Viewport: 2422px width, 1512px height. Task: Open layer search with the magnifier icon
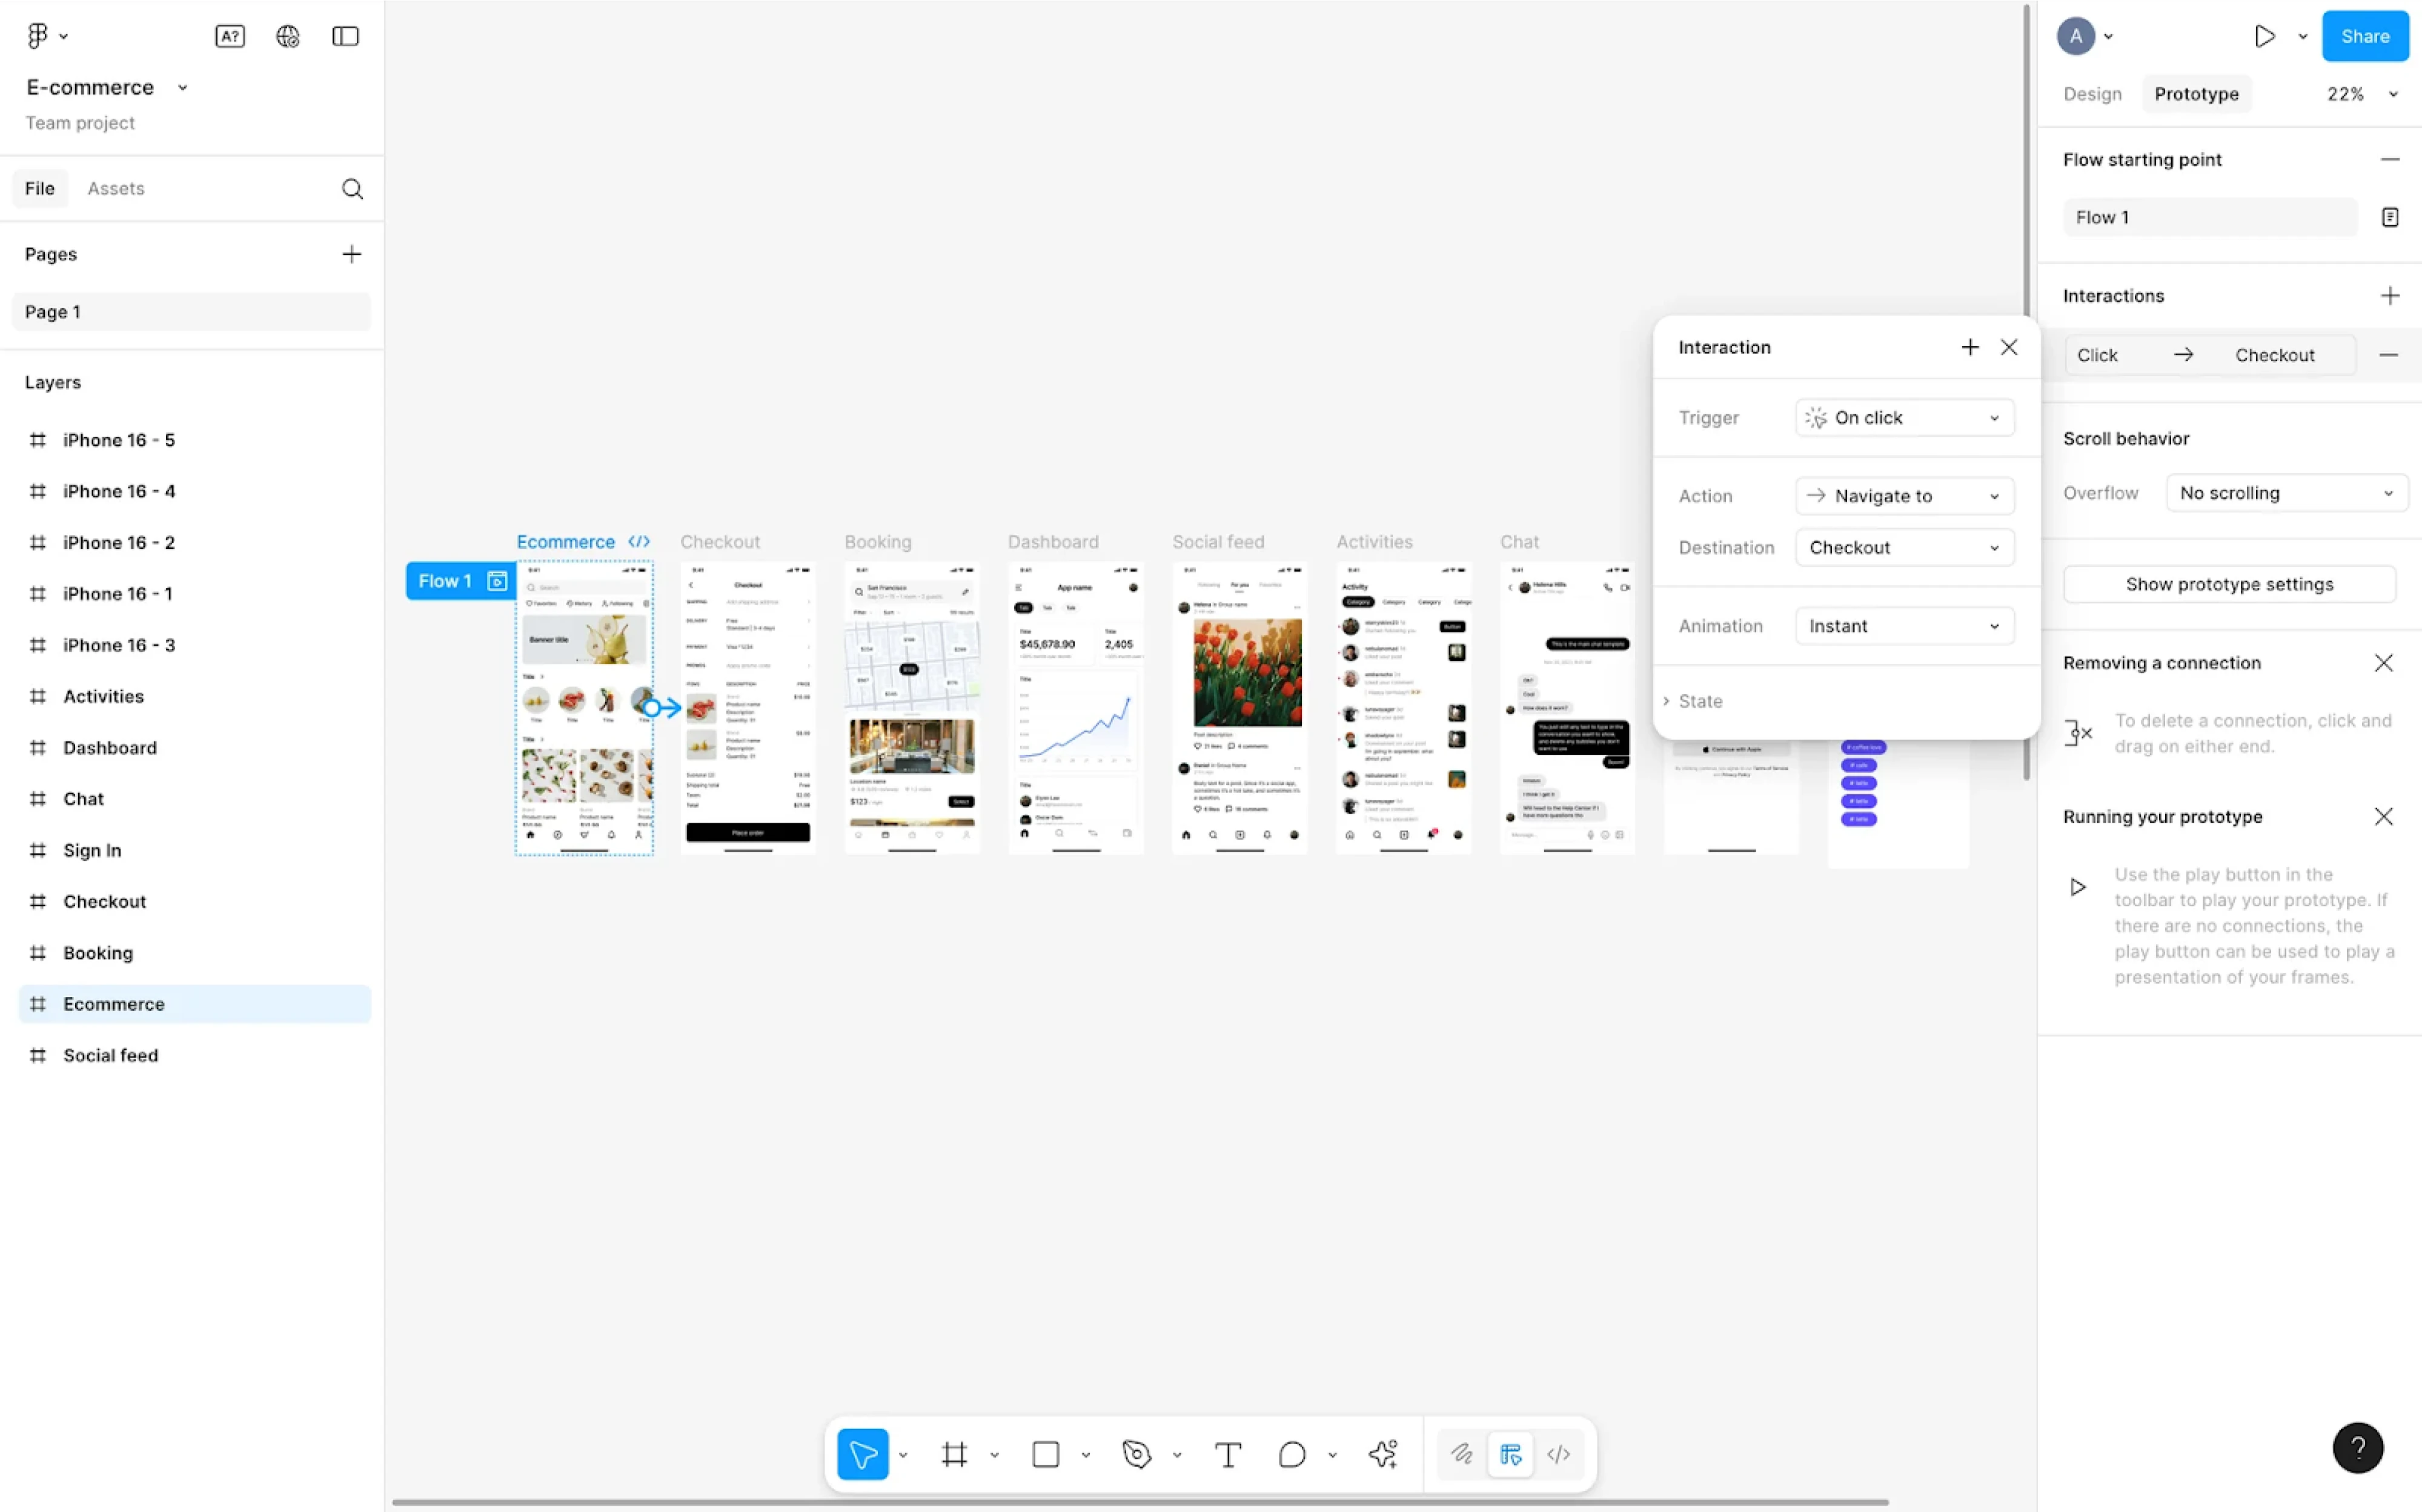click(x=352, y=189)
